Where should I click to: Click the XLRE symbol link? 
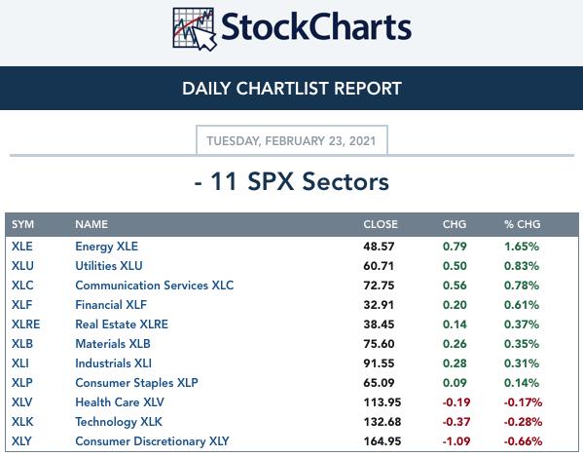(25, 324)
